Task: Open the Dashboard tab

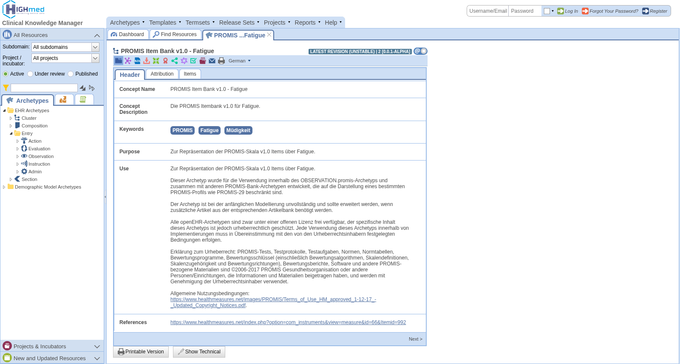Action: tap(128, 34)
